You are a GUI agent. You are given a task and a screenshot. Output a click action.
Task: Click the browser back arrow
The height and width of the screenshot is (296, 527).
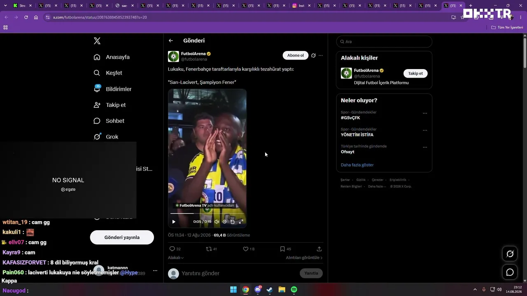[x=6, y=17]
